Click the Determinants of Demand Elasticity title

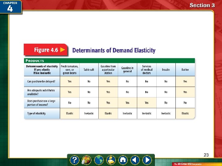point(114,50)
